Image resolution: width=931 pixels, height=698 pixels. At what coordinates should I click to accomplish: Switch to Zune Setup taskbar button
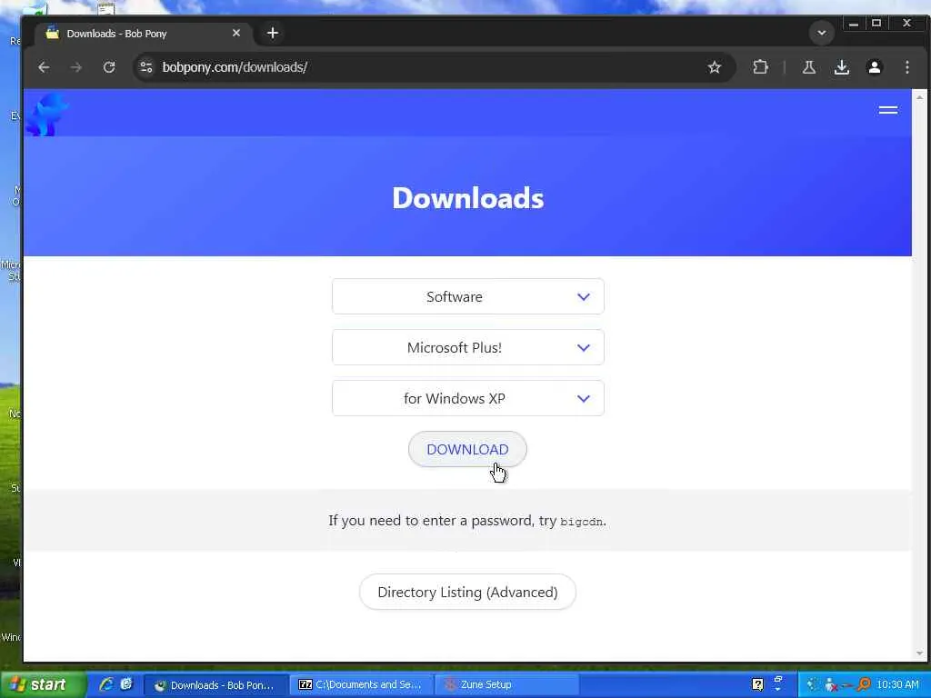coord(506,685)
